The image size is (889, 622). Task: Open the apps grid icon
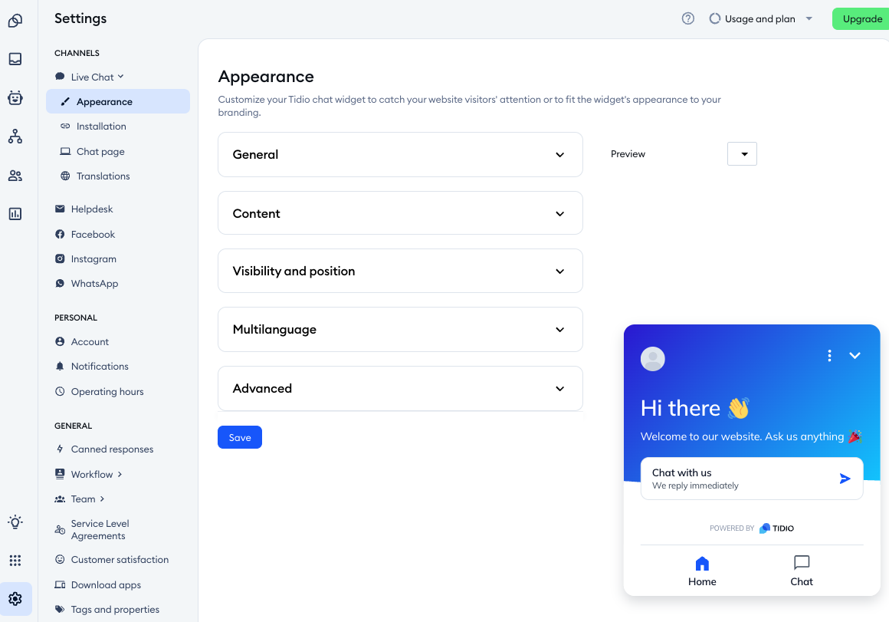[x=15, y=561]
